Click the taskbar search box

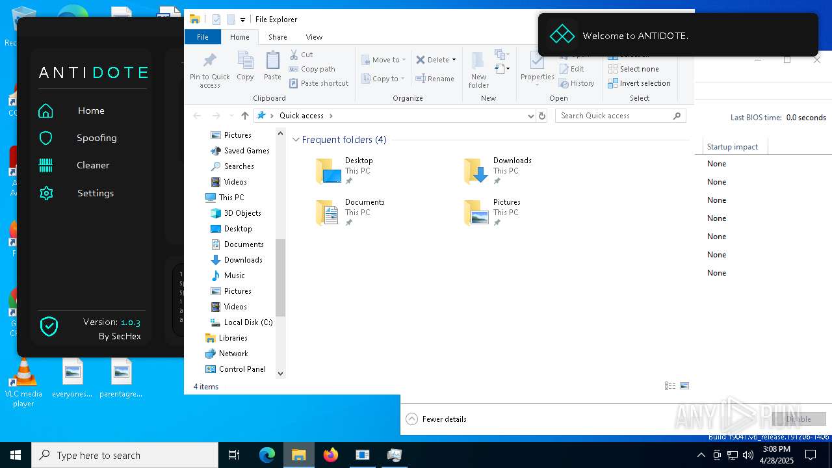click(x=125, y=455)
